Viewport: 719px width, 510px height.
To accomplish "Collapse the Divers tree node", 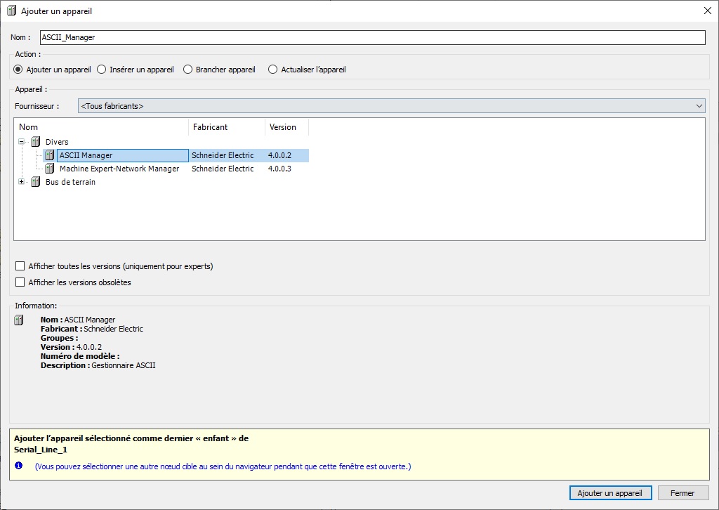I will (22, 142).
